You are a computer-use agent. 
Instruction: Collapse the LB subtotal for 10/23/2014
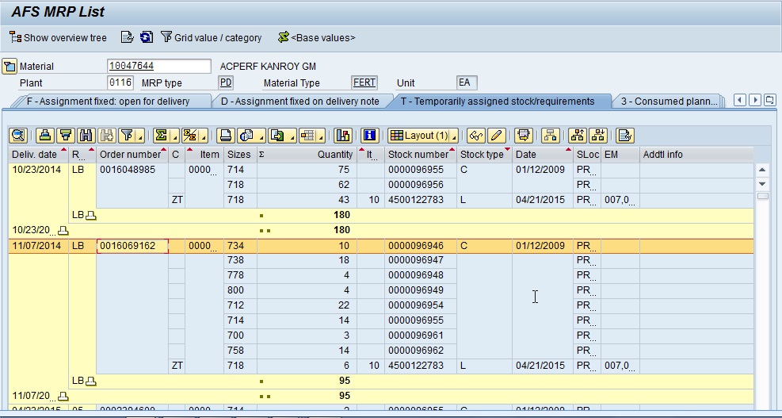click(90, 215)
